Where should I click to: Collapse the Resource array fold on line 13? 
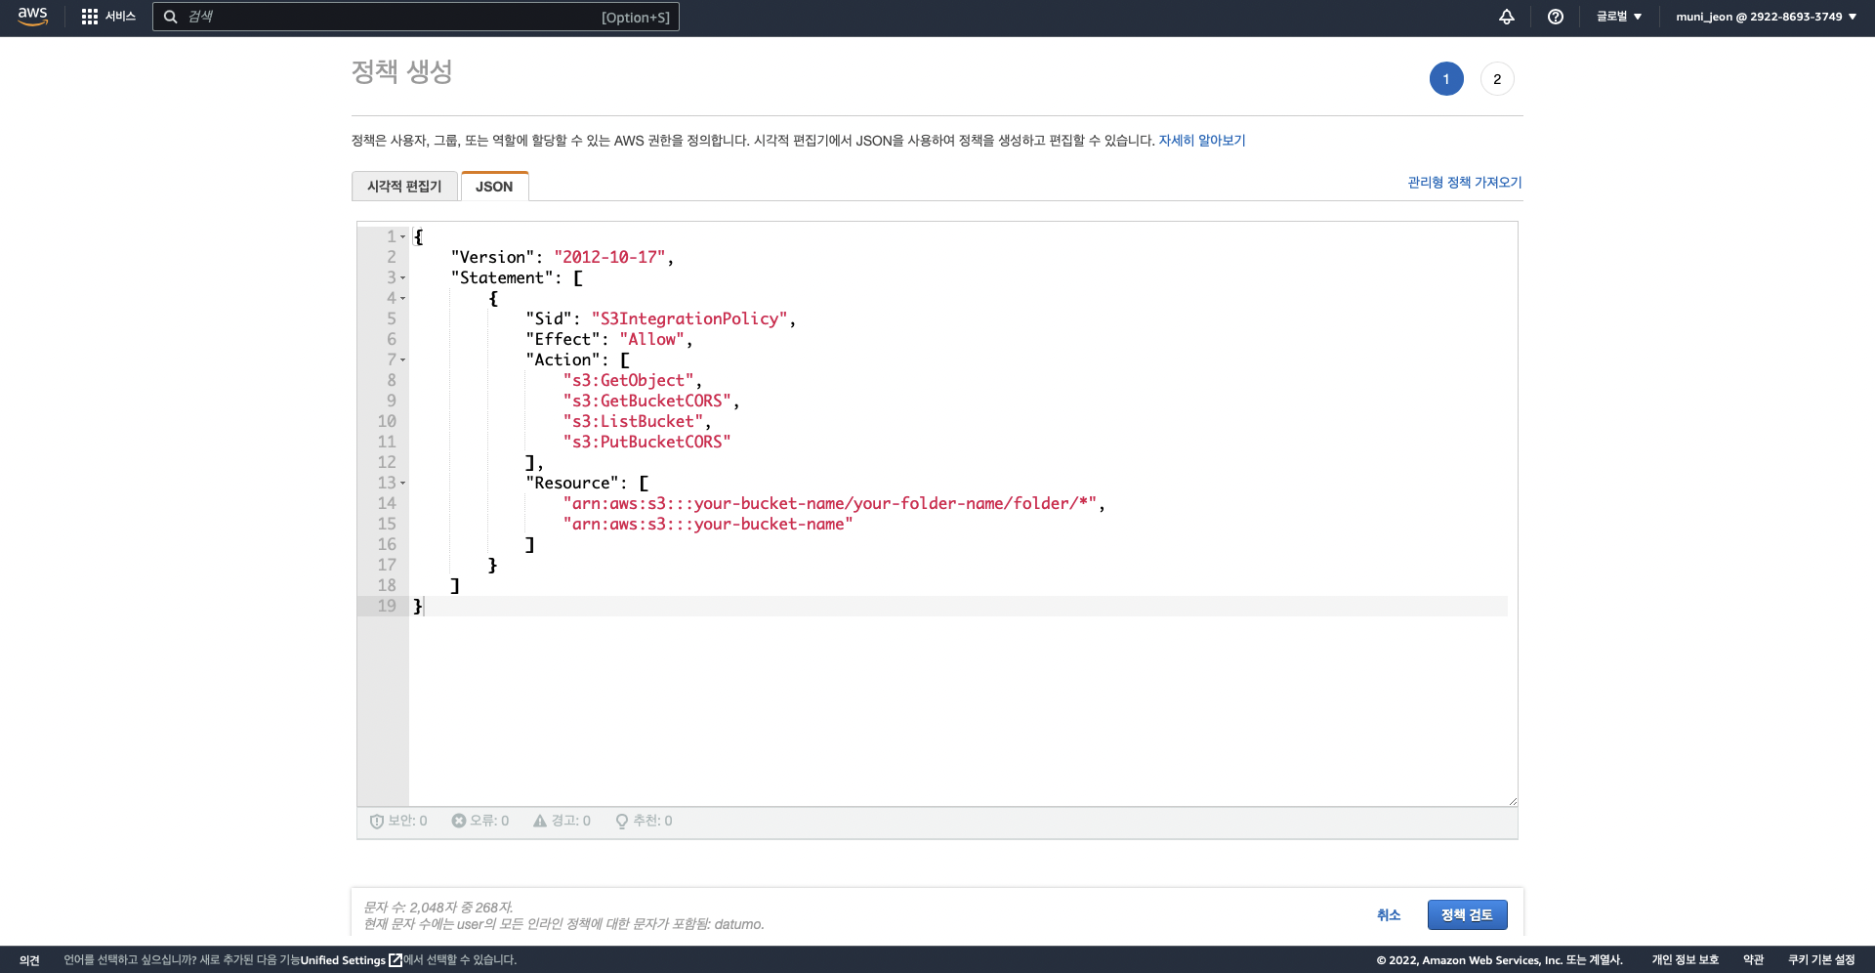pyautogui.click(x=402, y=483)
